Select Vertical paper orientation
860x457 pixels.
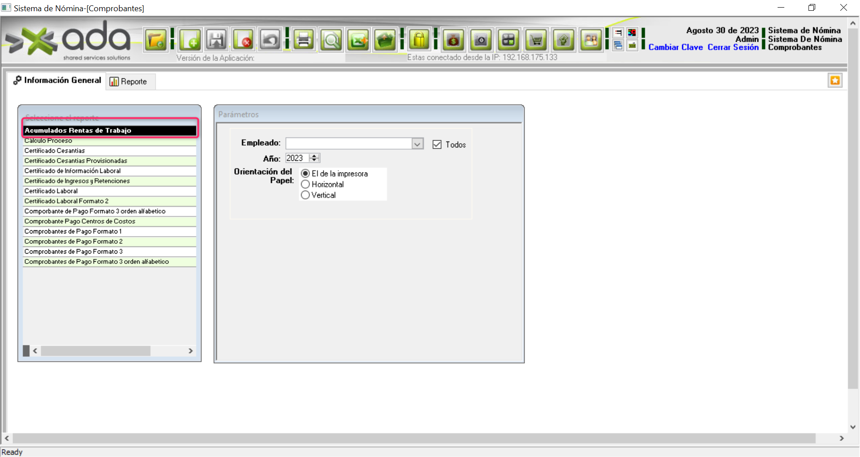[305, 195]
